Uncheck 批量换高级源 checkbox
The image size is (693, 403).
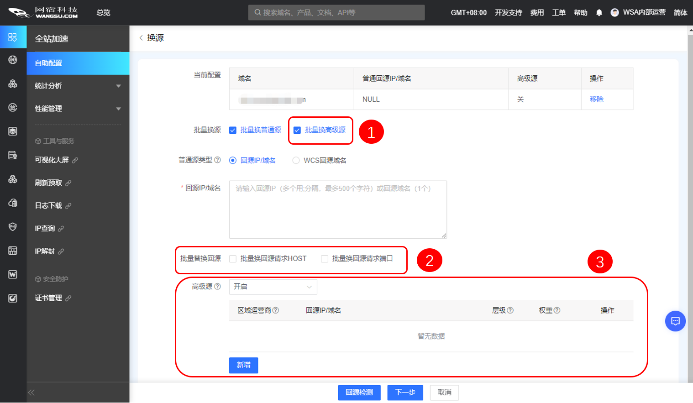click(297, 131)
